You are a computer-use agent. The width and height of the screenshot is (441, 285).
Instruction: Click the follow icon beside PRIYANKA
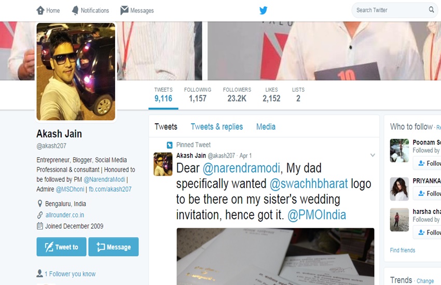[421, 193]
